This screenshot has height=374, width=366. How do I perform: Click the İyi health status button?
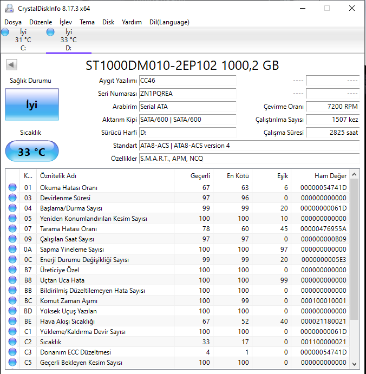(32, 104)
